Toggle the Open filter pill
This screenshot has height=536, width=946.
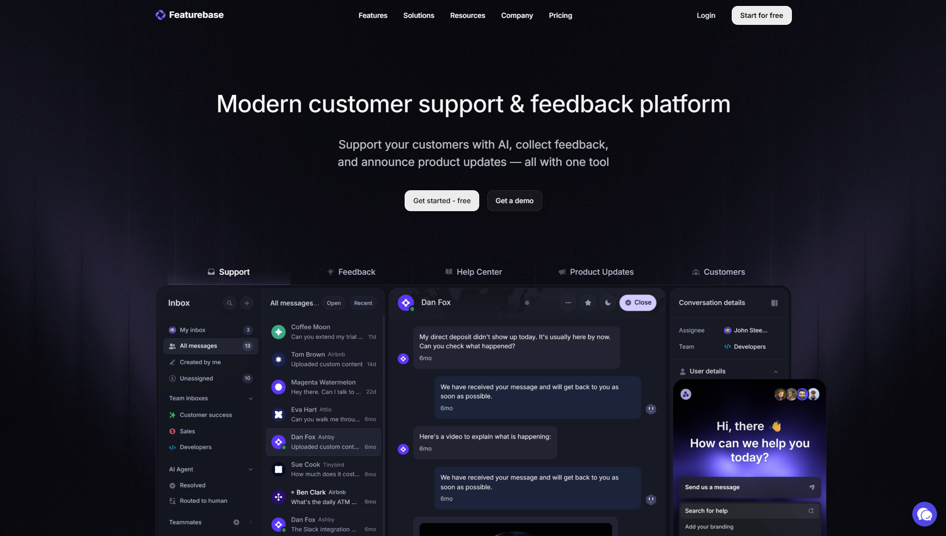click(x=334, y=303)
